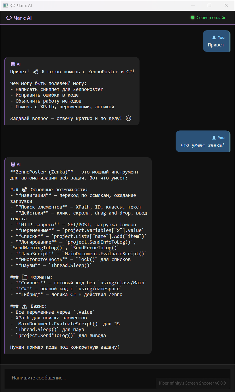Click the AI robot icon in the greeting reply
This screenshot has width=235, height=392.
tap(13, 64)
